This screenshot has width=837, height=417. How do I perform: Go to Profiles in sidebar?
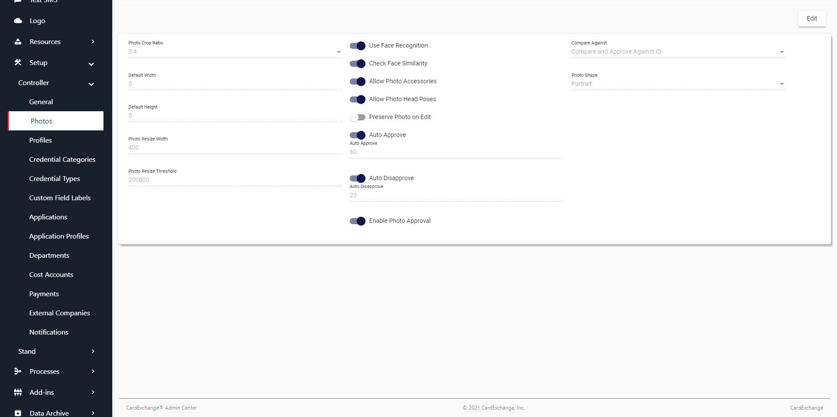click(x=41, y=140)
